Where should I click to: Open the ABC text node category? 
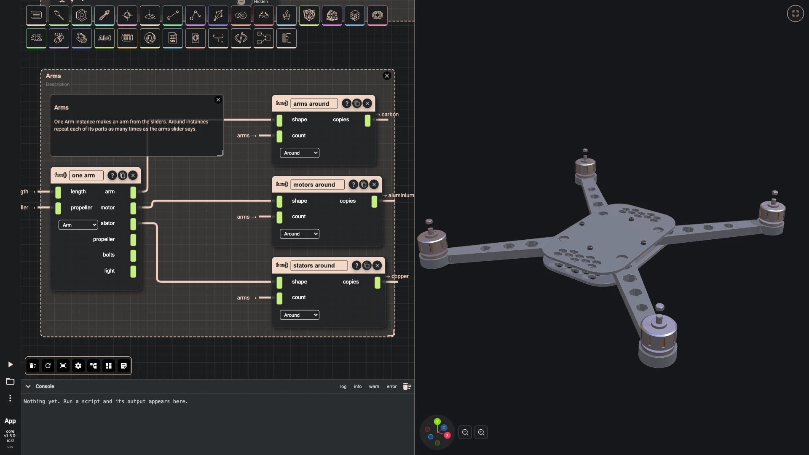coord(104,38)
